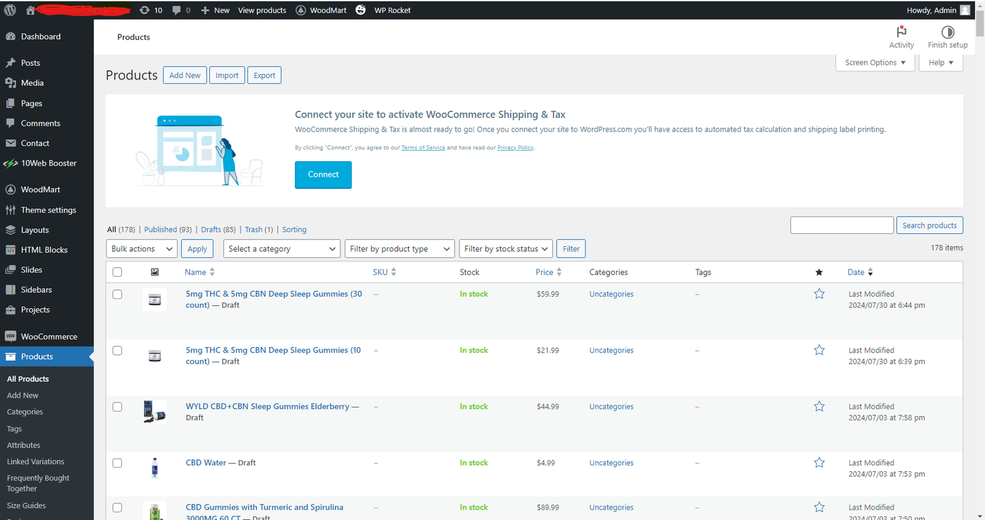985x520 pixels.
Task: Open the Select a category dropdown
Action: [282, 249]
